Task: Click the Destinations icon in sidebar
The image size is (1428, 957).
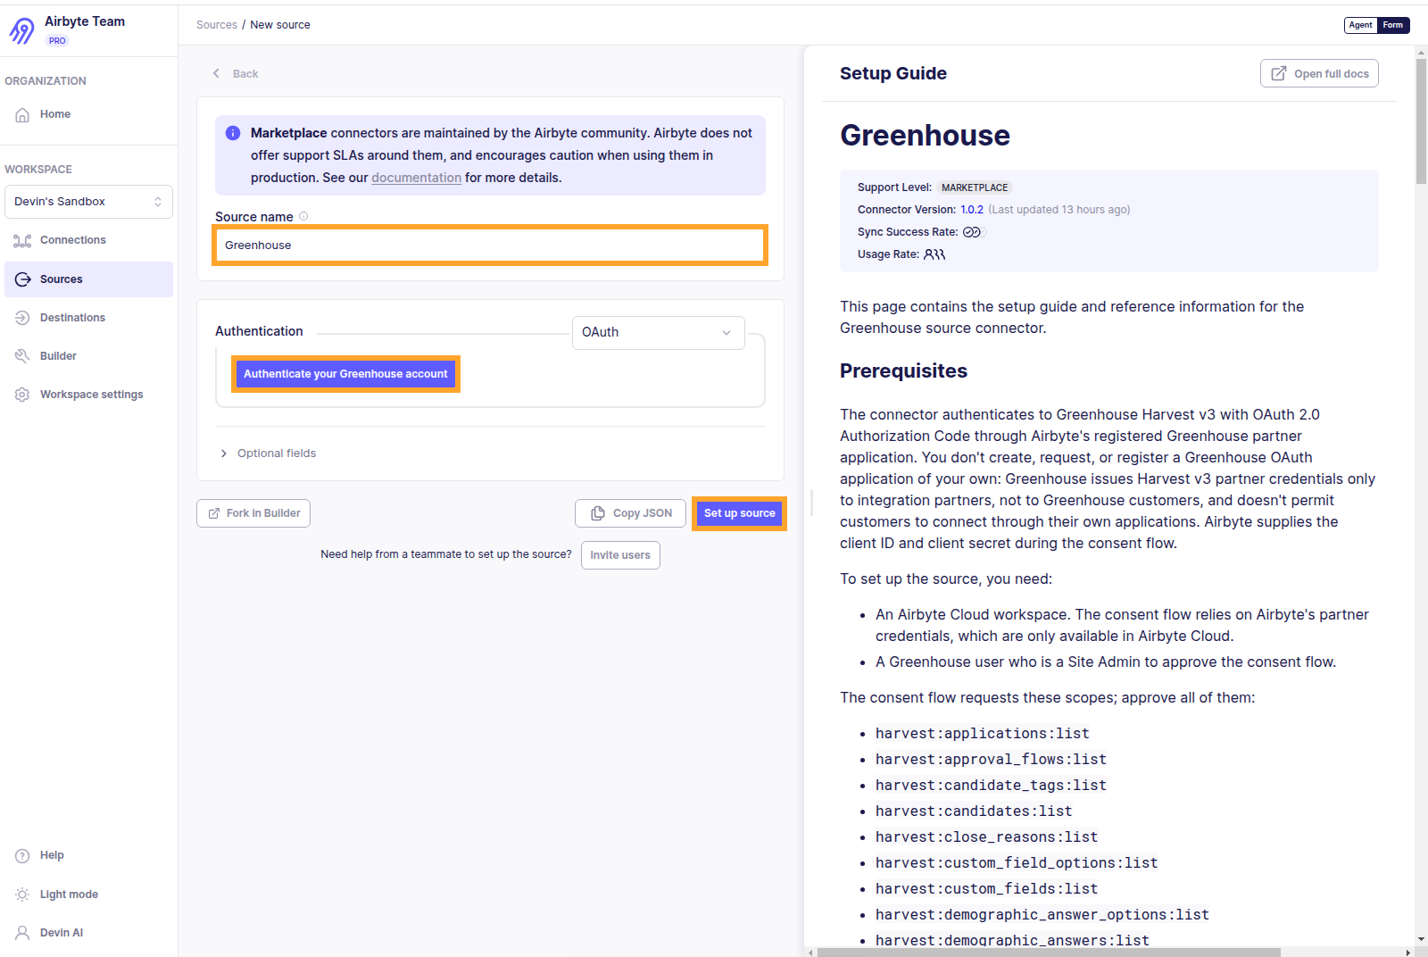Action: tap(22, 318)
